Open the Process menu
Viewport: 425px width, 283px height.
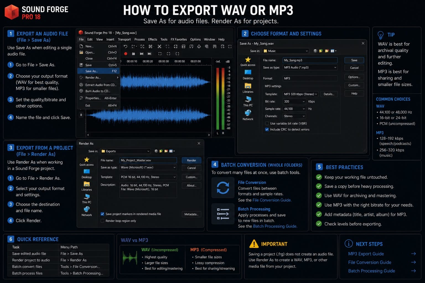[139, 40]
